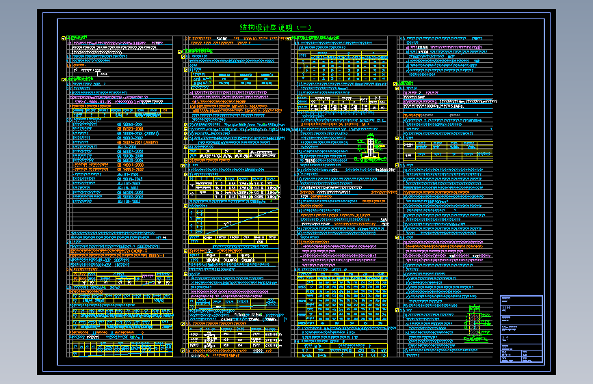The height and width of the screenshot is (384, 593).
Task: Select the green wall section detail beside title block
Action: tap(478, 323)
